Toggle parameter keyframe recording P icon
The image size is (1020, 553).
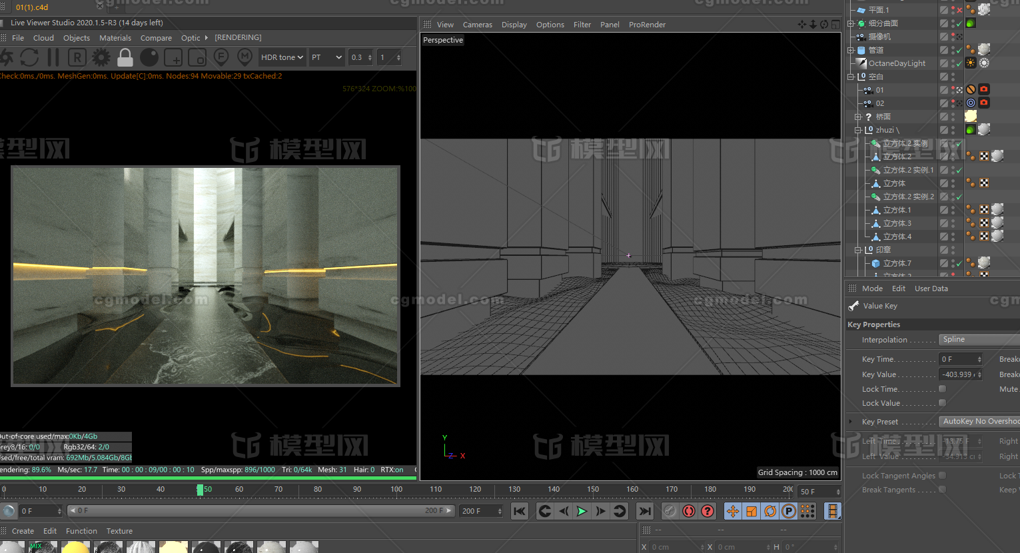pyautogui.click(x=789, y=511)
